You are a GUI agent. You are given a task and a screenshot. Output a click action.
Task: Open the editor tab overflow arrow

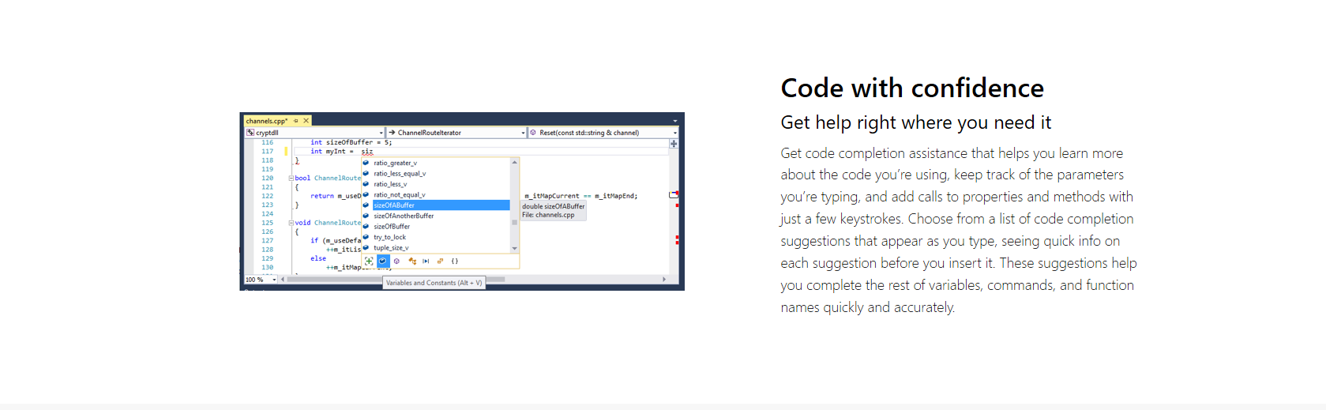tap(674, 122)
